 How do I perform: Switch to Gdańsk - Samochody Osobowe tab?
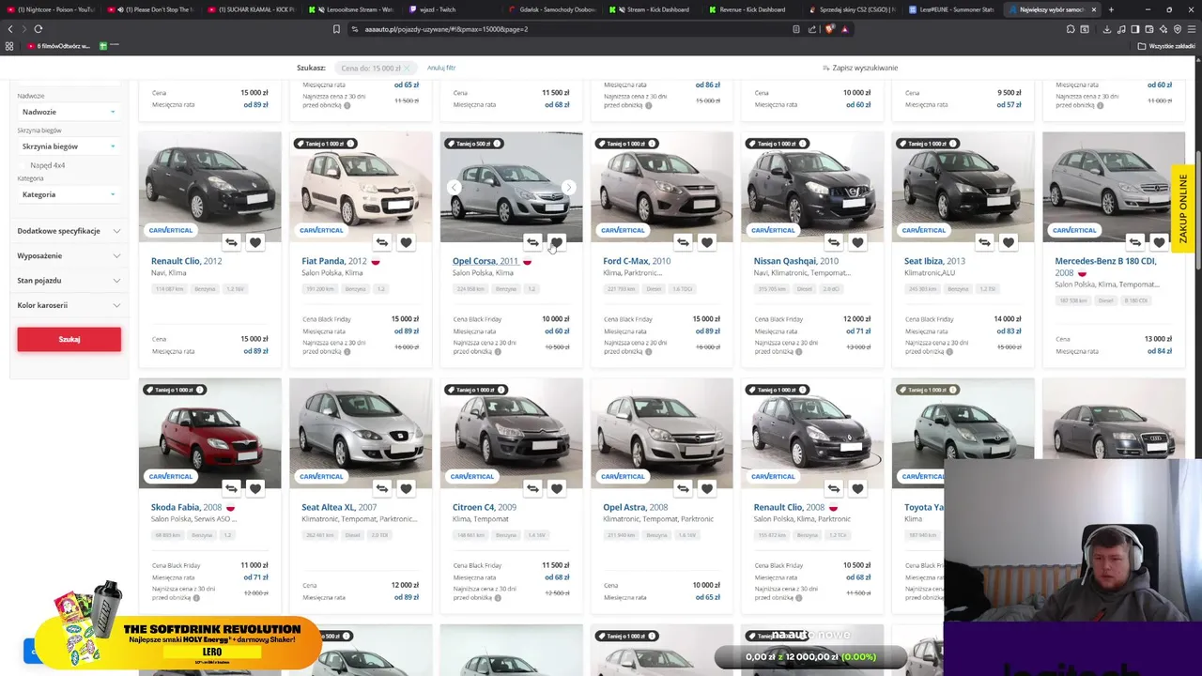point(554,9)
